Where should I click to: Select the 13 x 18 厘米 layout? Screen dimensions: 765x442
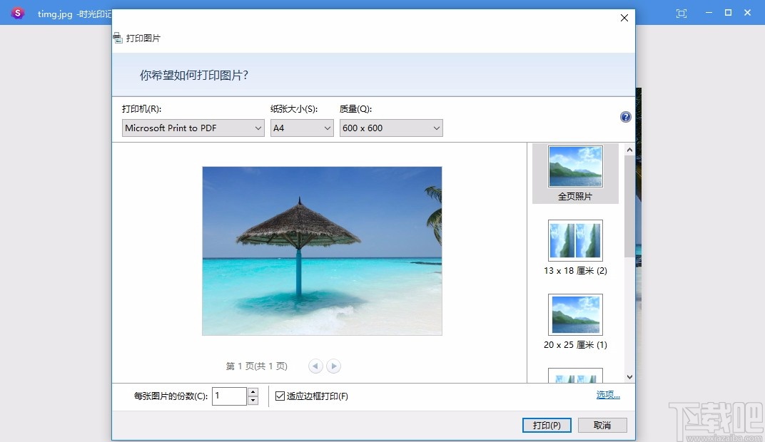575,240
